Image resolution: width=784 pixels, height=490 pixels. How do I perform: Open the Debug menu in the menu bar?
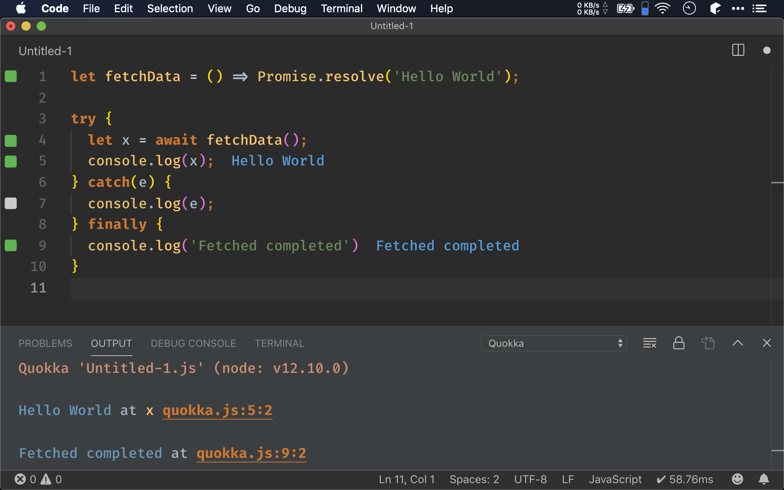(x=290, y=8)
